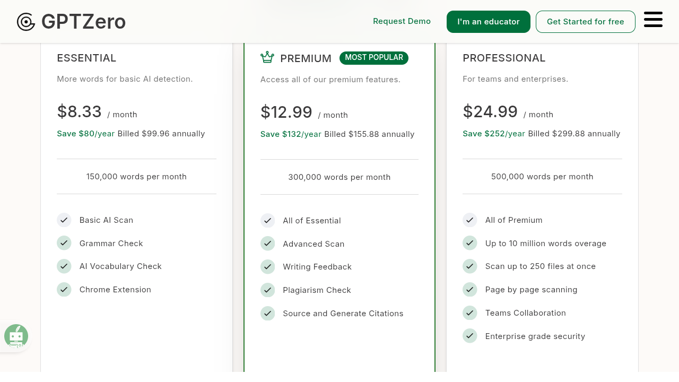
Task: Click Save $80/year text
Action: click(86, 134)
